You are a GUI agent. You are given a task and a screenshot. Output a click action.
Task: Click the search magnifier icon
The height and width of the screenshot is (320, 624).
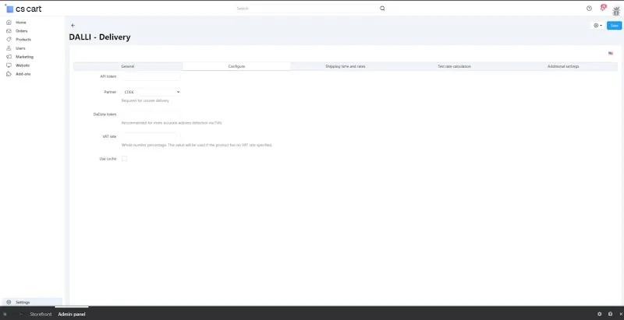382,9
